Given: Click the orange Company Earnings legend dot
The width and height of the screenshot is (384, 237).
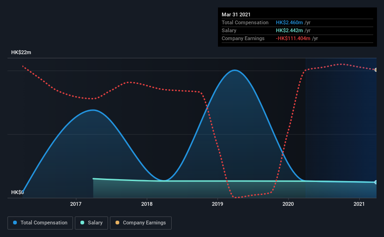Looking at the screenshot, I should pos(117,223).
